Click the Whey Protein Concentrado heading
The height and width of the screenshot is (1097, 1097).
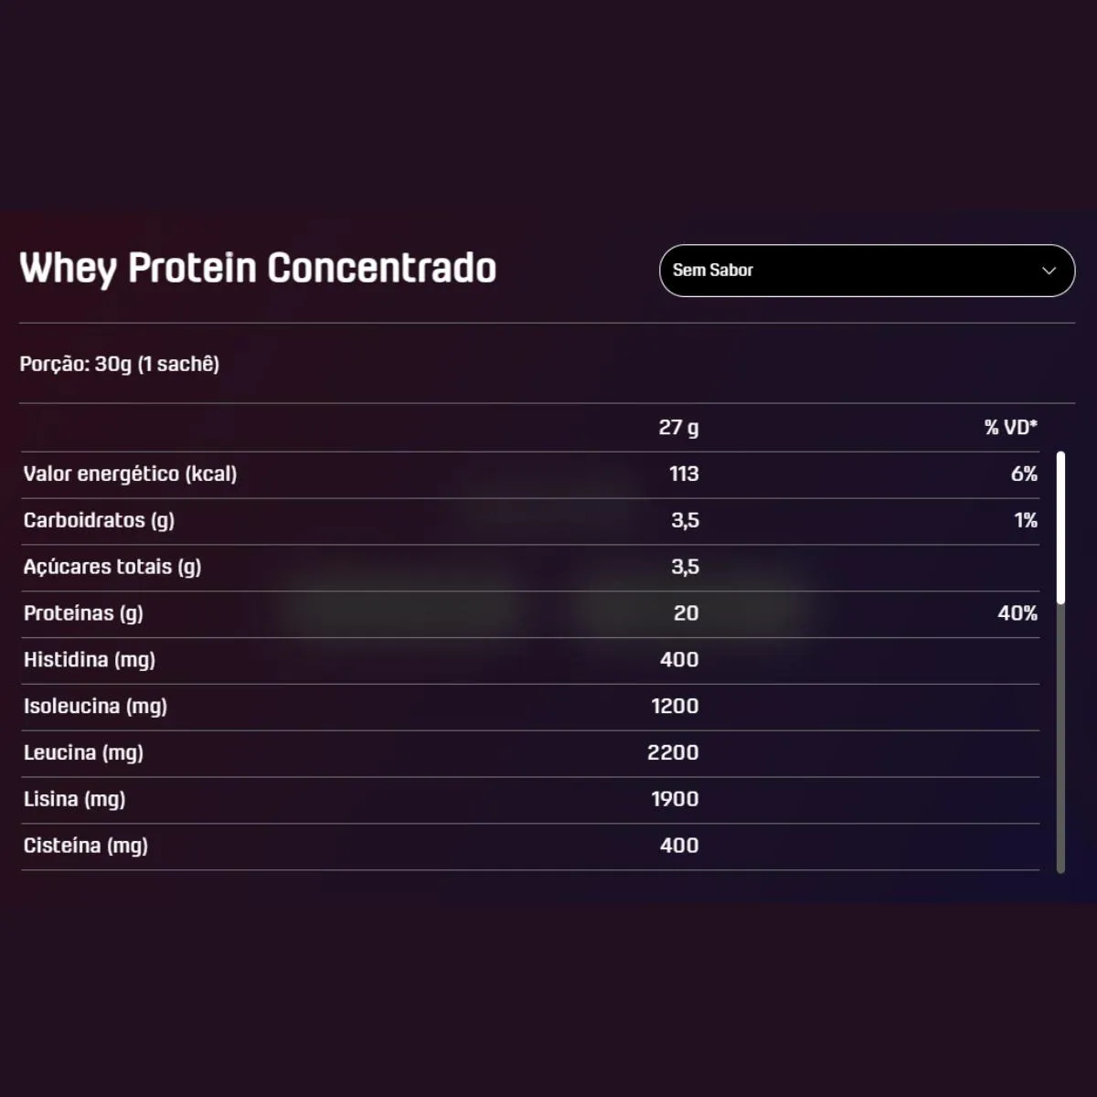tap(258, 269)
